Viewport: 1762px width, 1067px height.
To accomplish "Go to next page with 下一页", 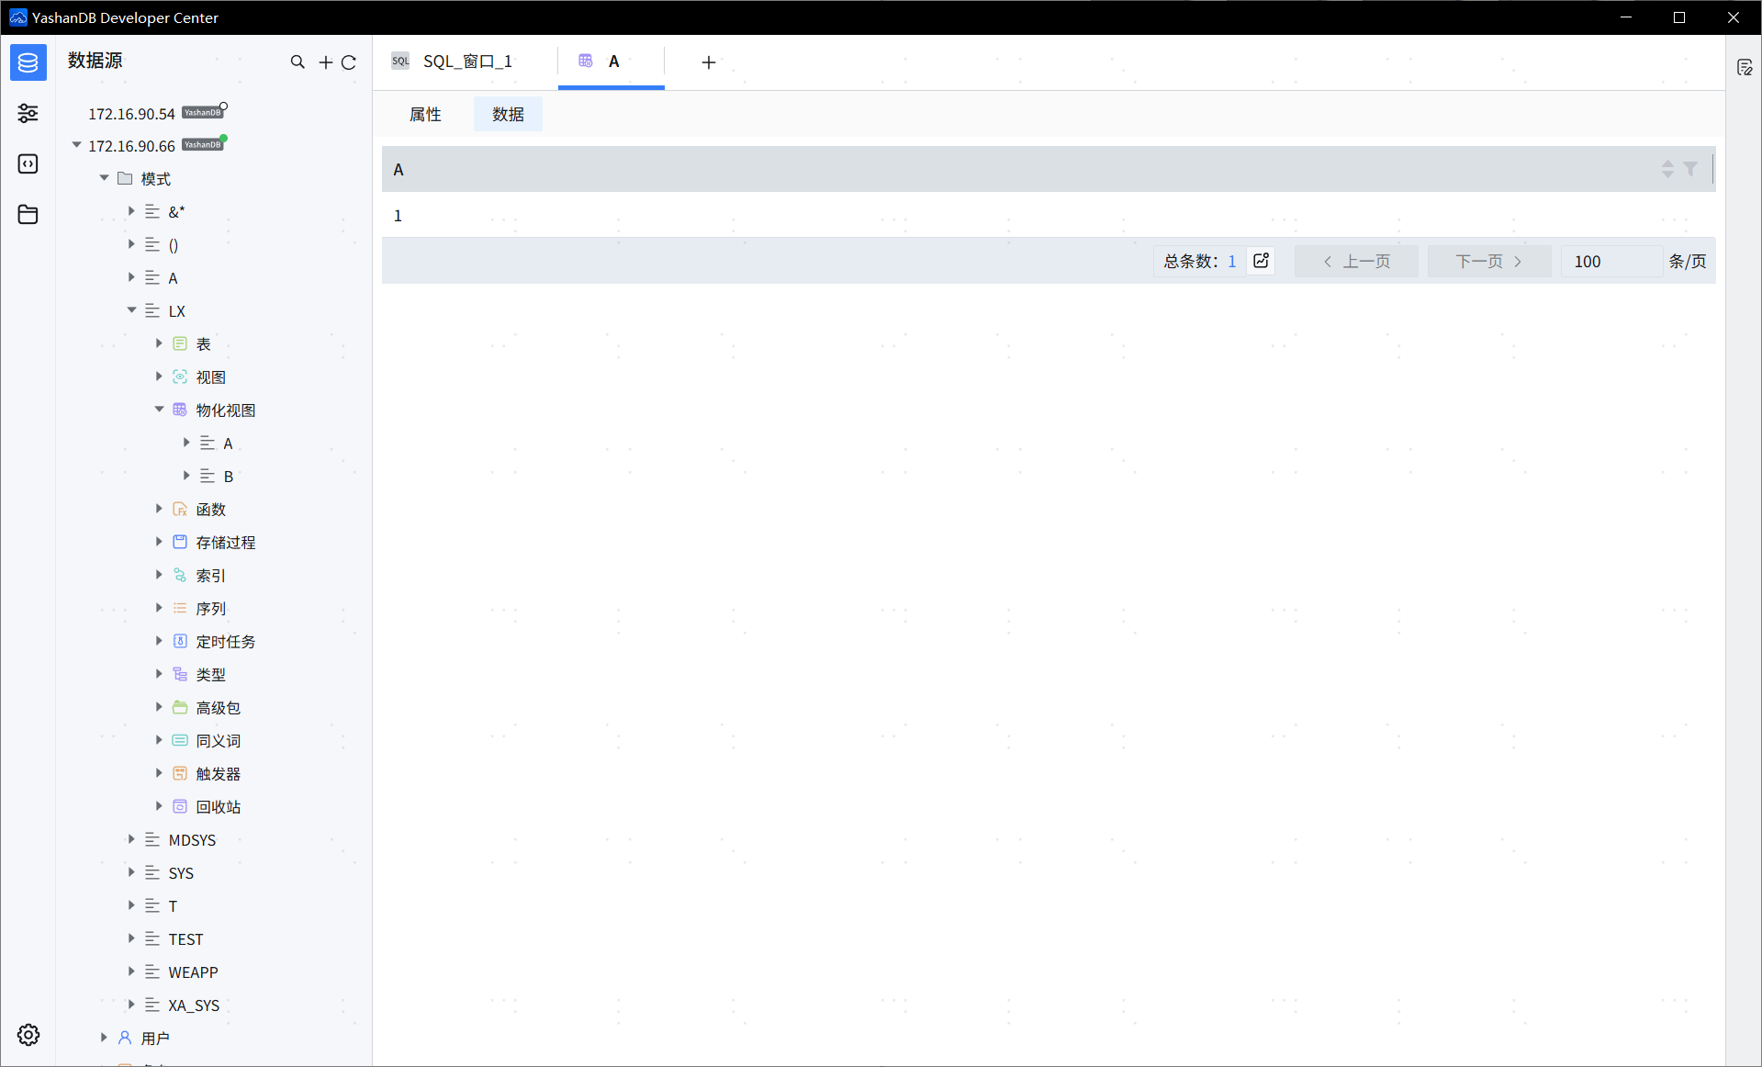I will 1488,261.
